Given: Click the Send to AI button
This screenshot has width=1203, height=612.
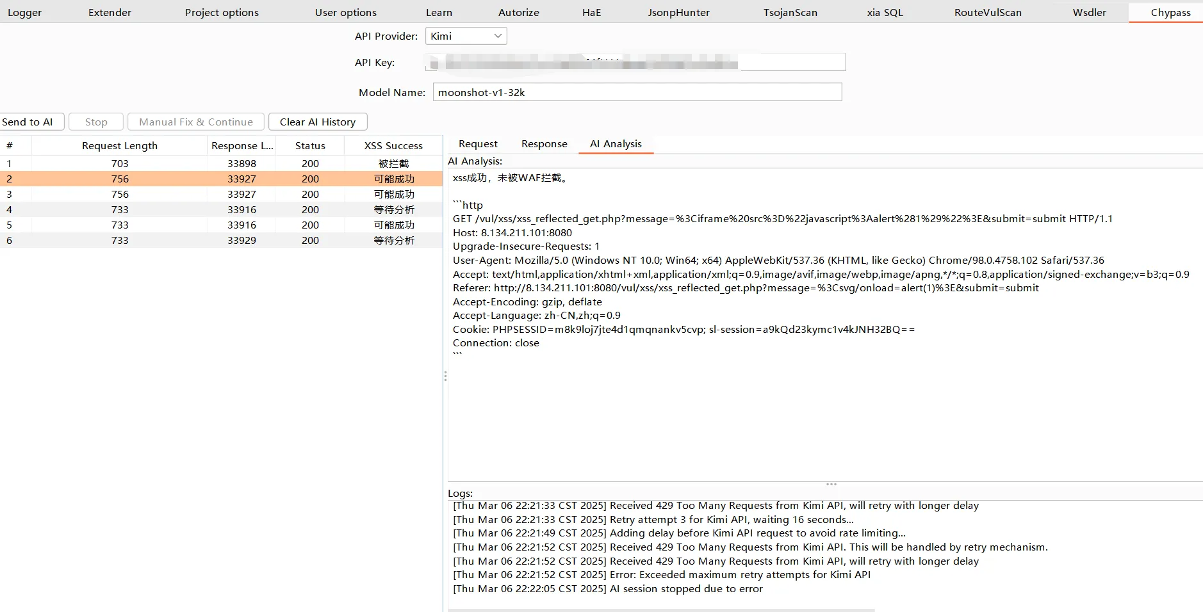Looking at the screenshot, I should 31,122.
